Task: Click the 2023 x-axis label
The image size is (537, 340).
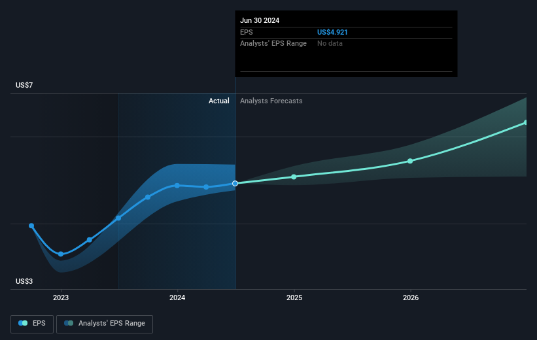Action: 61,297
